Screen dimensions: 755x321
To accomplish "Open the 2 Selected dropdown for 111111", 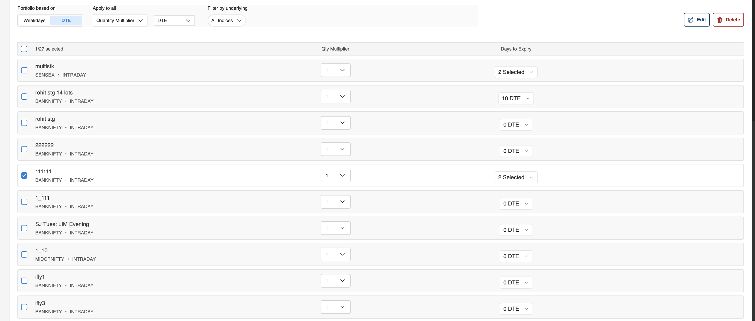I will point(516,177).
